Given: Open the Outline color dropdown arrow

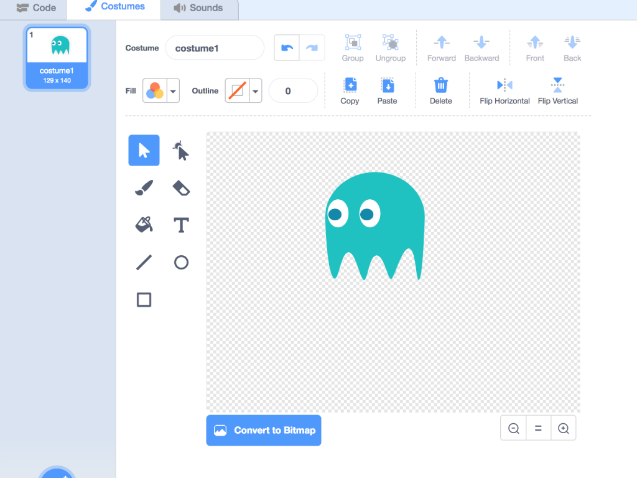Looking at the screenshot, I should (x=255, y=91).
